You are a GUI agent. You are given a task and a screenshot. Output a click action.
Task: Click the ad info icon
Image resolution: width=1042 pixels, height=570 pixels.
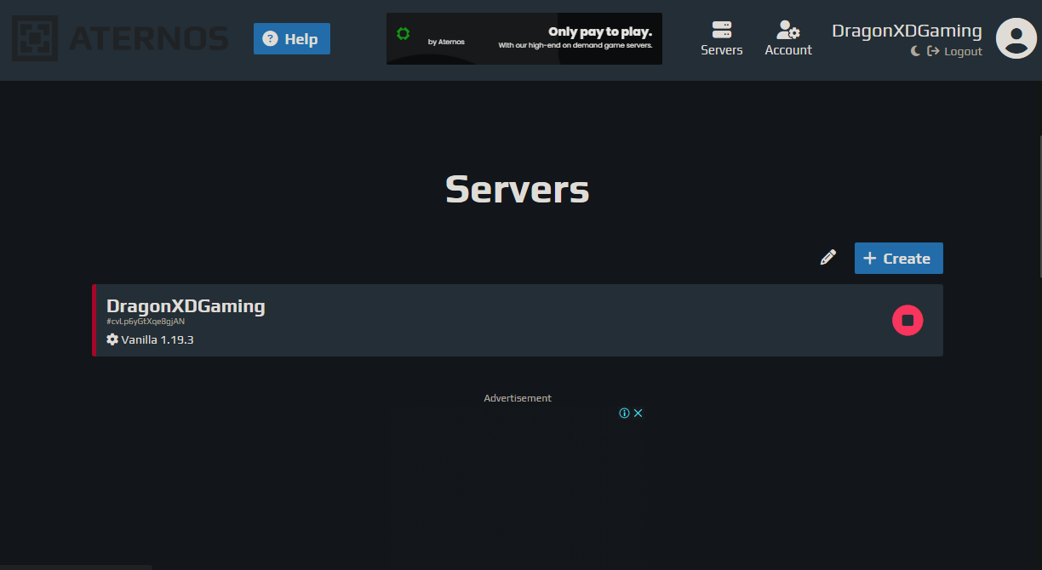[x=624, y=413]
